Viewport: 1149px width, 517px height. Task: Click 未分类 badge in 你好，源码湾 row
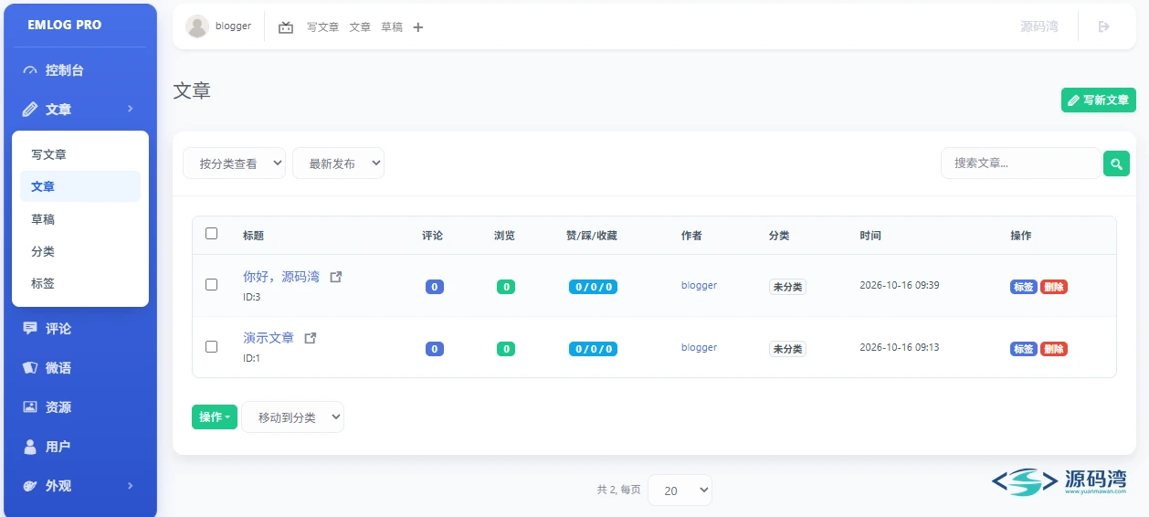pyautogui.click(x=787, y=287)
